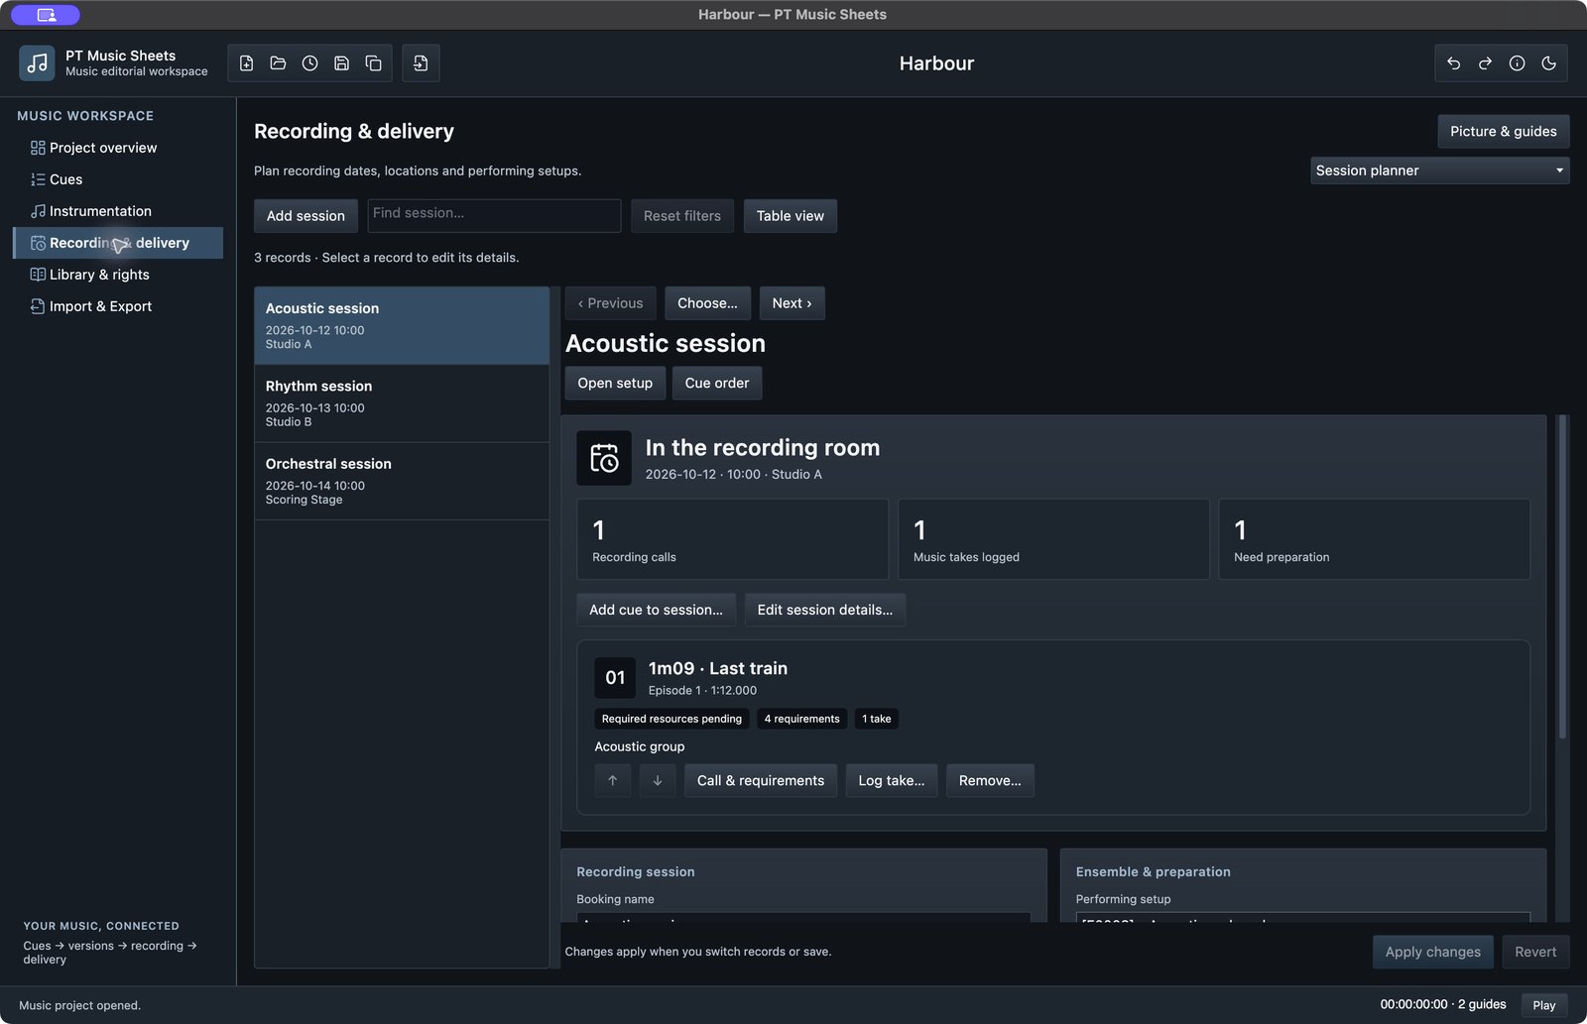The height and width of the screenshot is (1024, 1587).
Task: Click the save copy duplicate icon
Action: pos(374,63)
